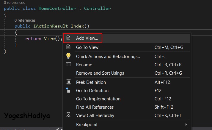Select Find All References
Screen dimensions: 212x130
pyautogui.click(x=95, y=107)
